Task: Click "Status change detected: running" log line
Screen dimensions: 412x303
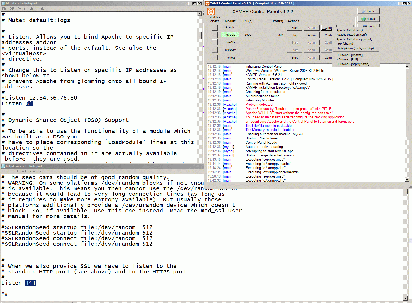Action: coord(270,155)
